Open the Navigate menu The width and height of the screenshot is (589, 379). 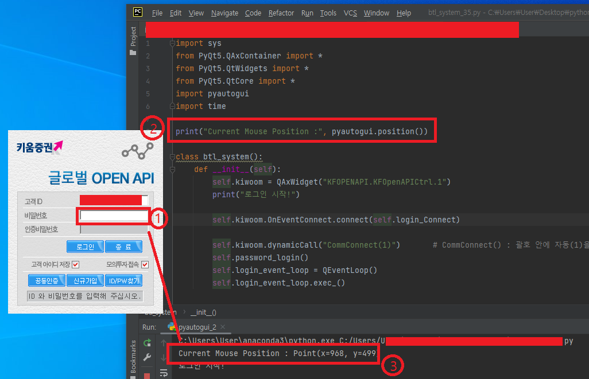pos(224,13)
